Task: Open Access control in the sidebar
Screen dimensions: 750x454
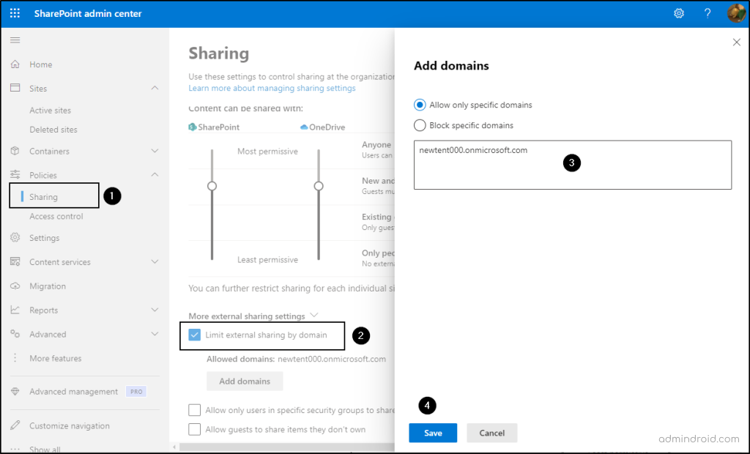Action: point(56,217)
